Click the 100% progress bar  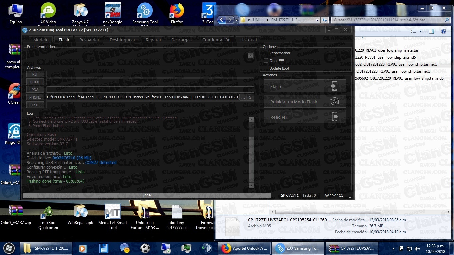click(147, 196)
